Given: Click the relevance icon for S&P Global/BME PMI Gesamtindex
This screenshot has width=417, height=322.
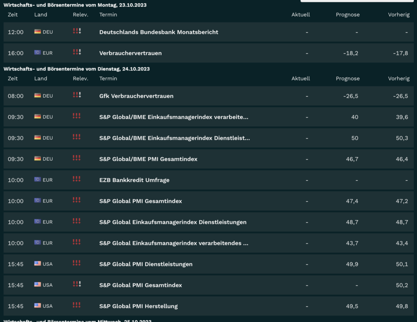Looking at the screenshot, I should [77, 158].
